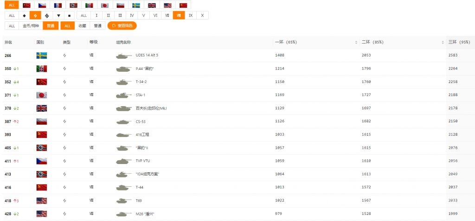Filter by tank destroyer triangle icon
475x221 pixels.
click(58, 15)
